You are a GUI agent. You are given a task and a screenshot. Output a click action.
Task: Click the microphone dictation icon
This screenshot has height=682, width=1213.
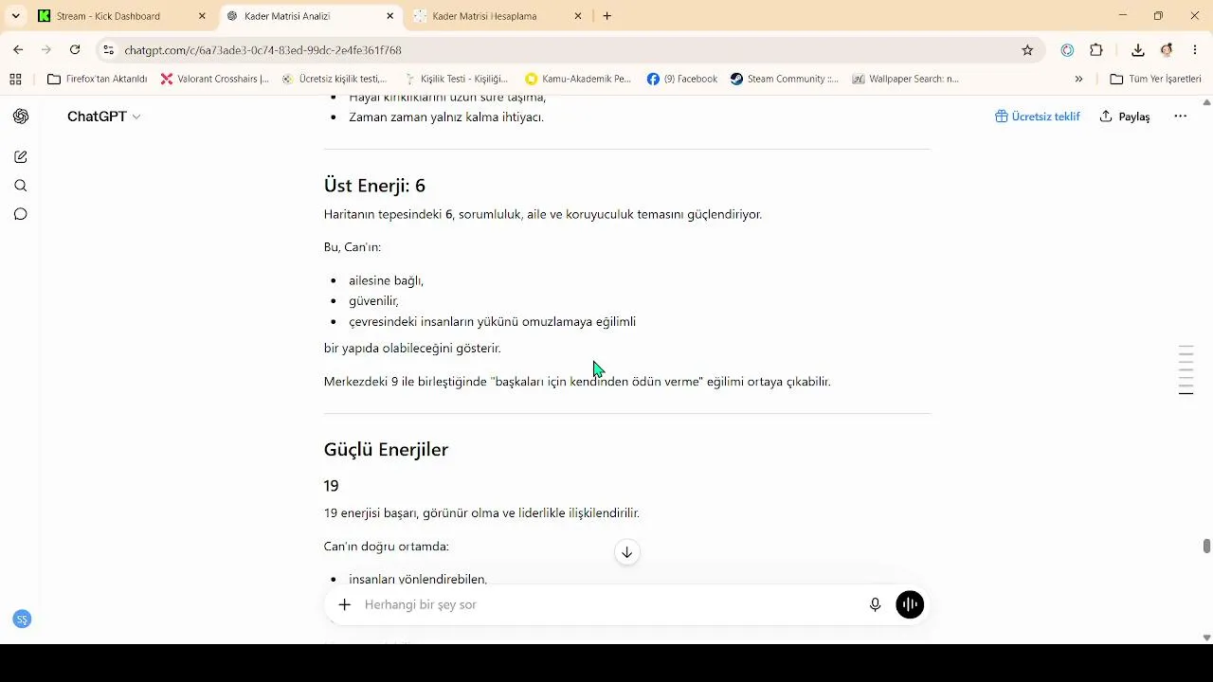click(x=876, y=604)
